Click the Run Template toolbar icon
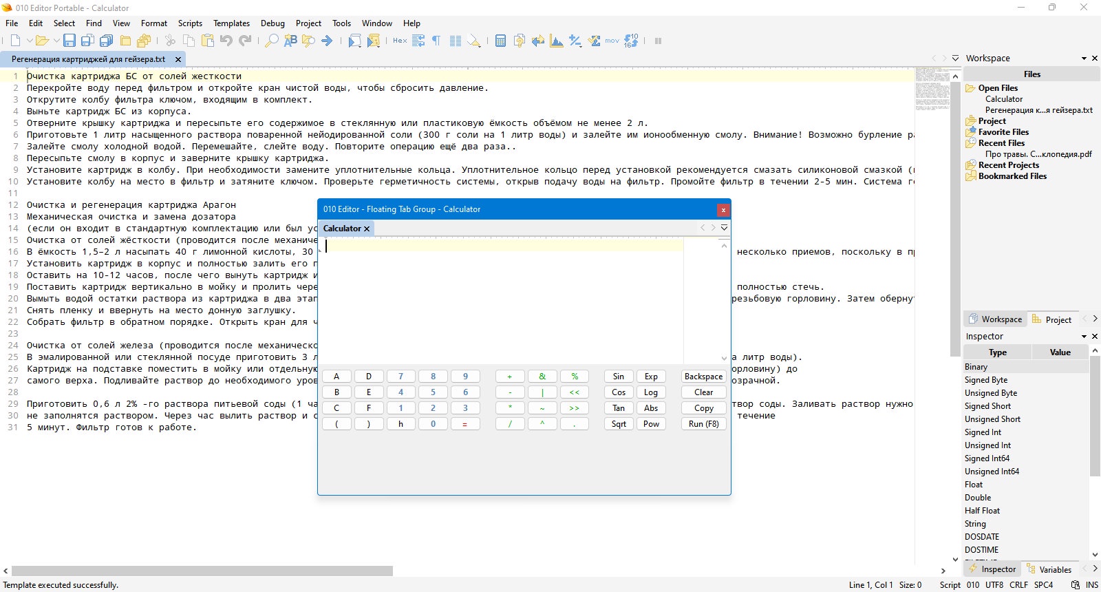 tap(373, 41)
